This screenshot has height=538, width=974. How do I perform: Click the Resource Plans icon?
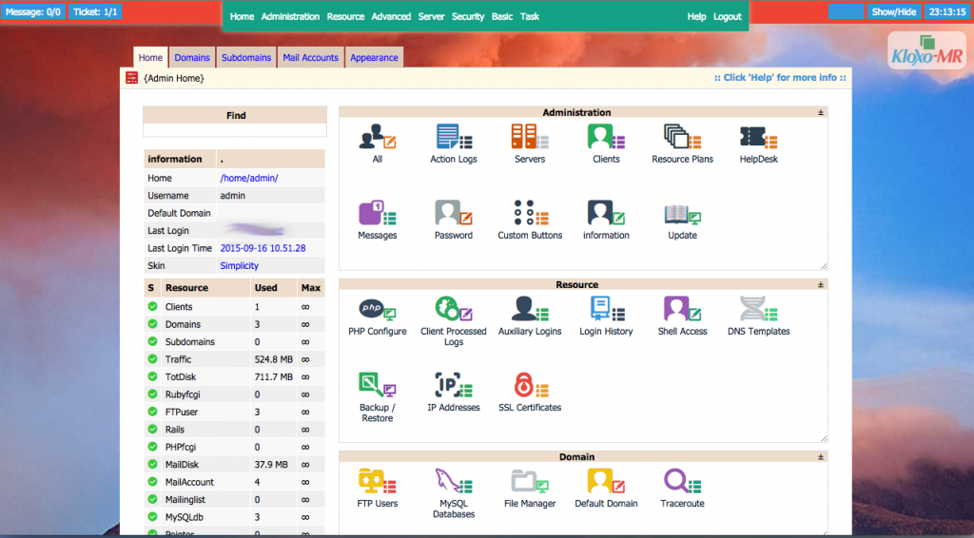pos(682,138)
